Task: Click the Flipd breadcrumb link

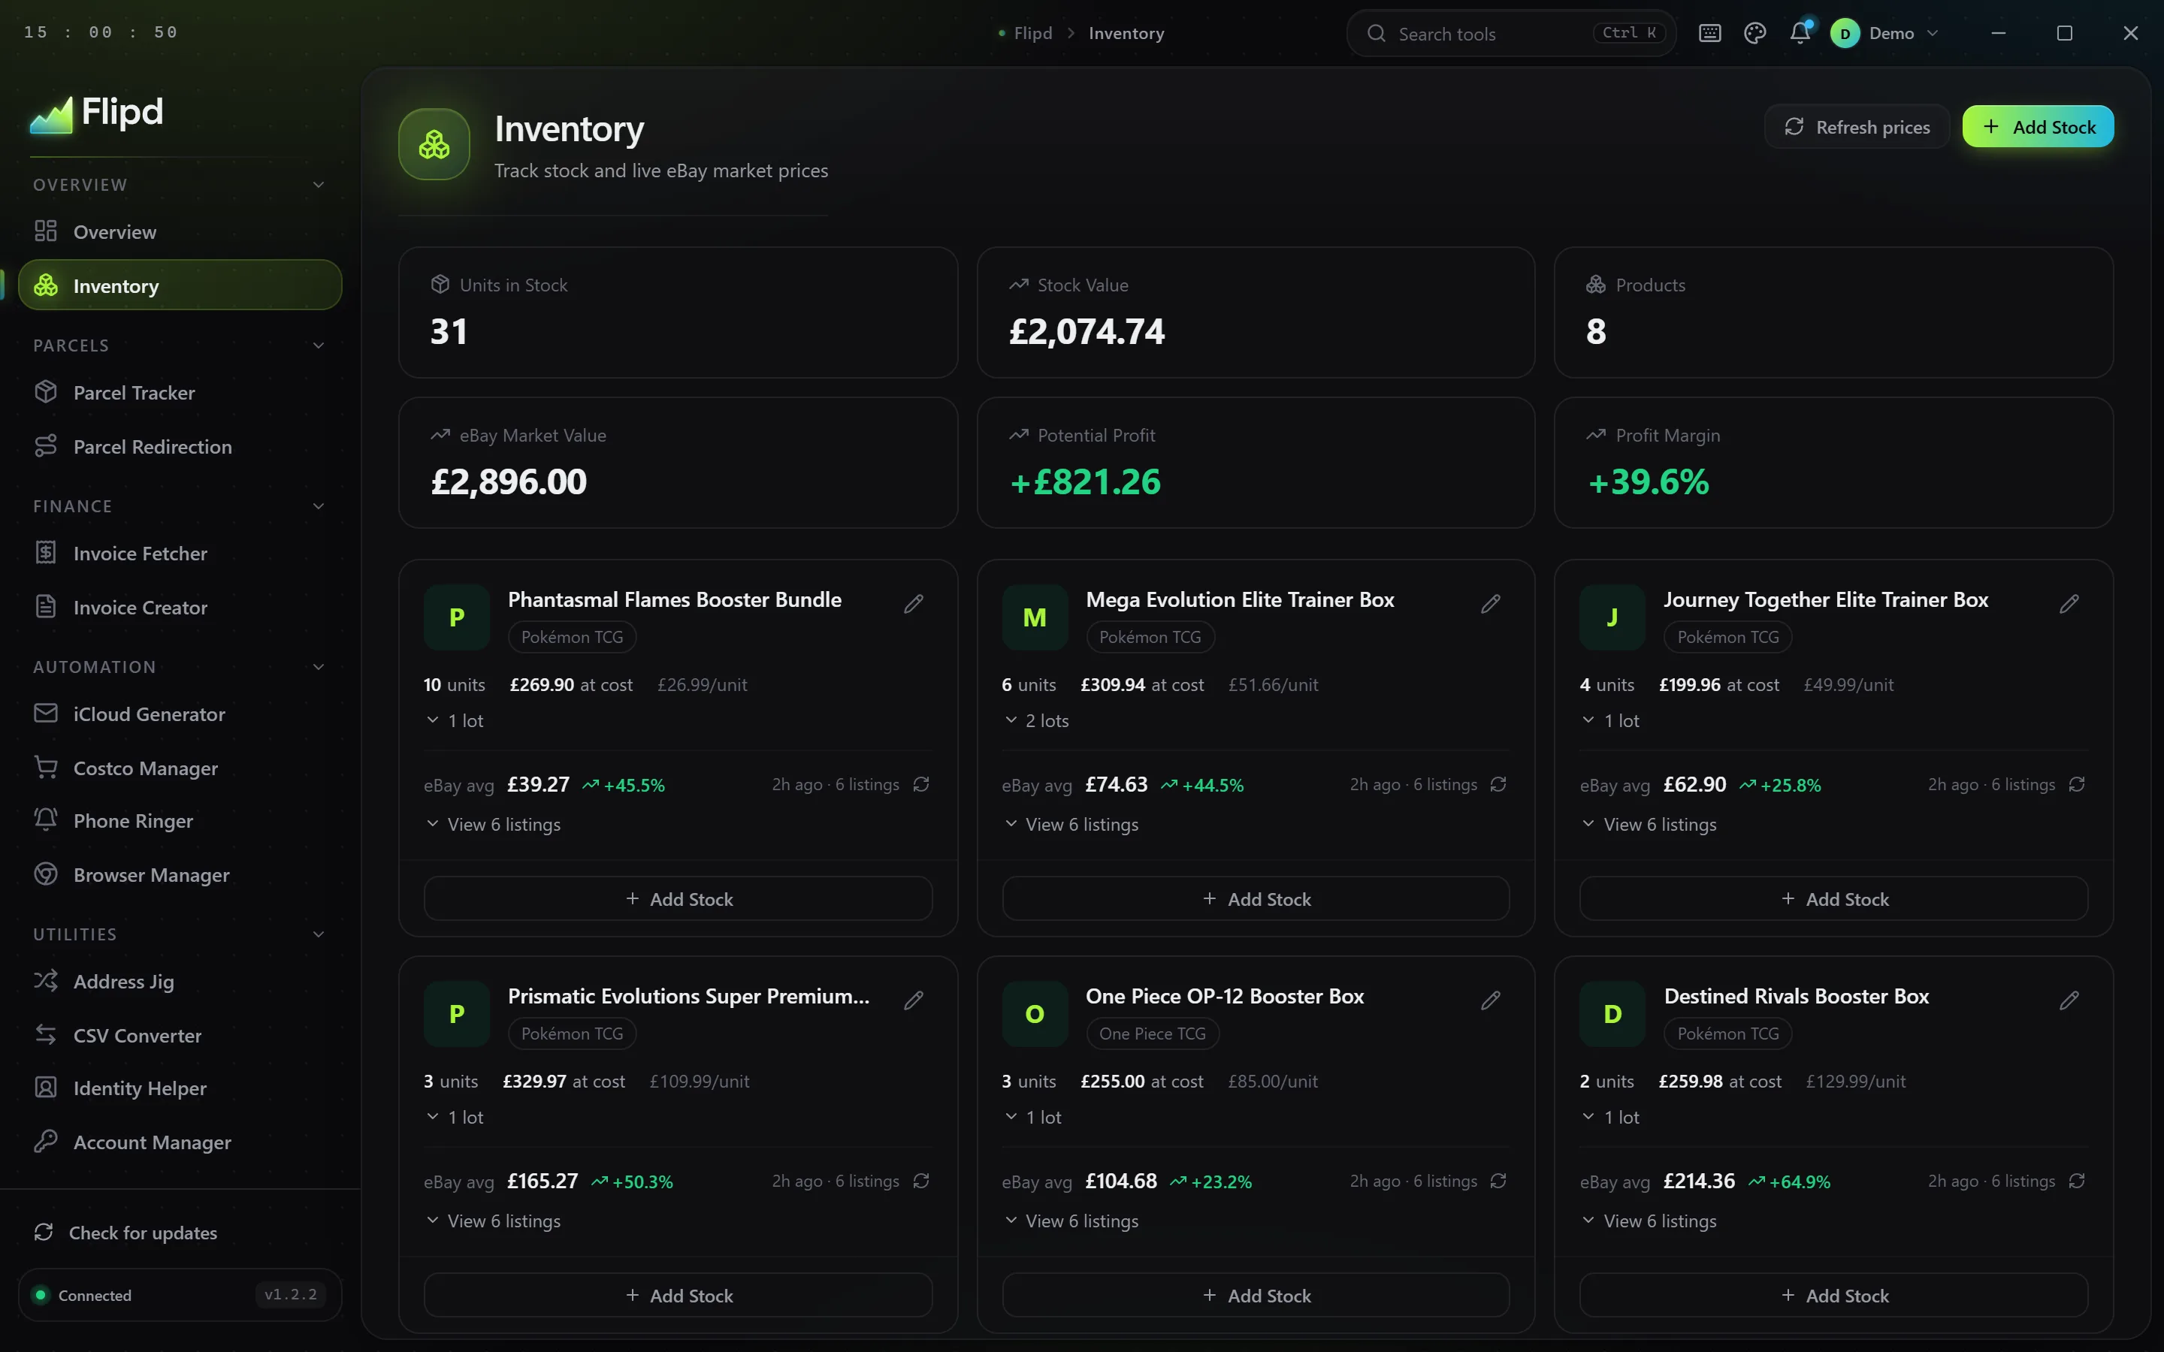Action: pos(1033,33)
